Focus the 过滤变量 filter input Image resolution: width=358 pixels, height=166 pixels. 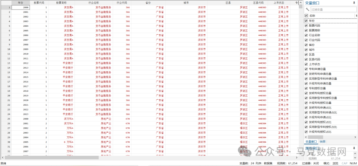(x=333, y=10)
